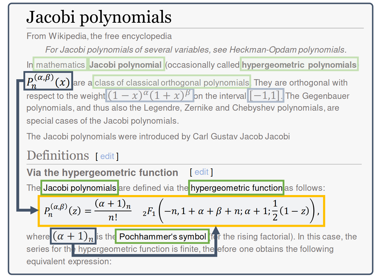This screenshot has height=280, width=381.
Task: Select the weight formula (1−x)^α(1+x)^β
Action: coord(150,95)
